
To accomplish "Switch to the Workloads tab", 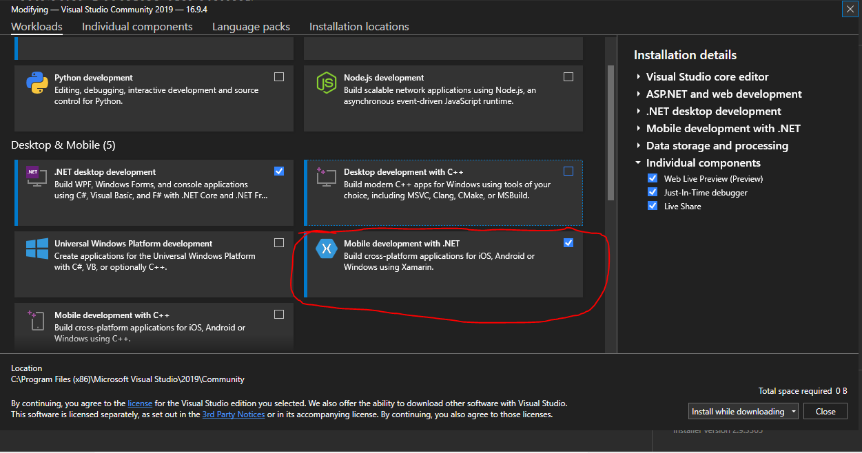I will tap(37, 27).
